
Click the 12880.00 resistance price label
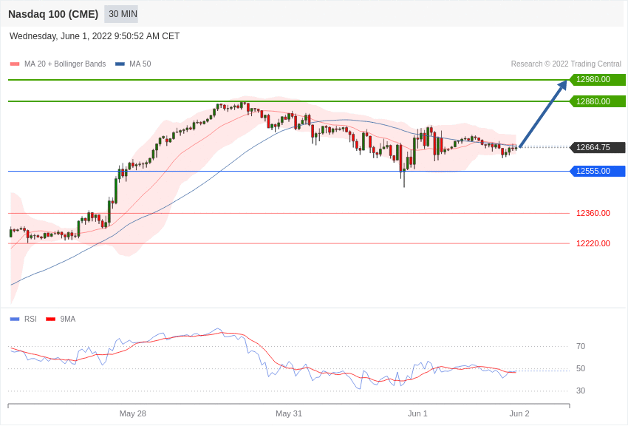[x=598, y=101]
